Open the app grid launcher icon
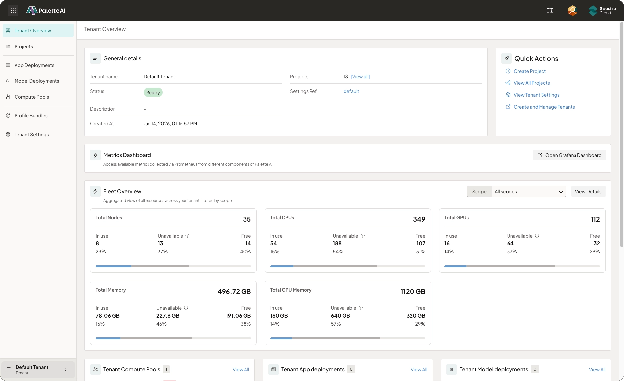This screenshot has width=624, height=381. (x=13, y=11)
